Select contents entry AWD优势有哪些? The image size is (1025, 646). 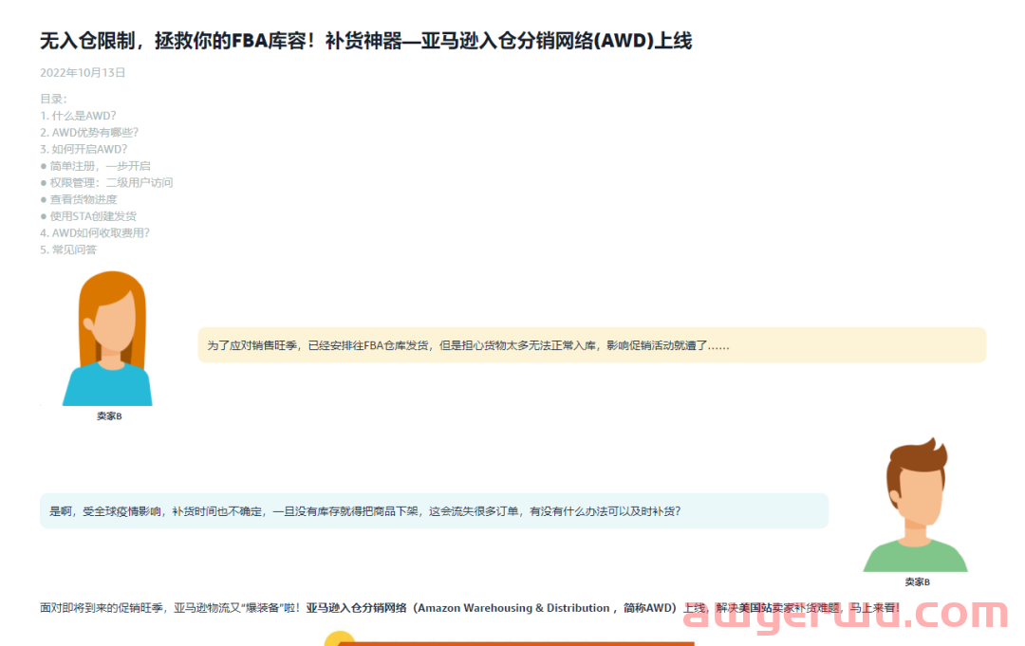click(x=89, y=133)
